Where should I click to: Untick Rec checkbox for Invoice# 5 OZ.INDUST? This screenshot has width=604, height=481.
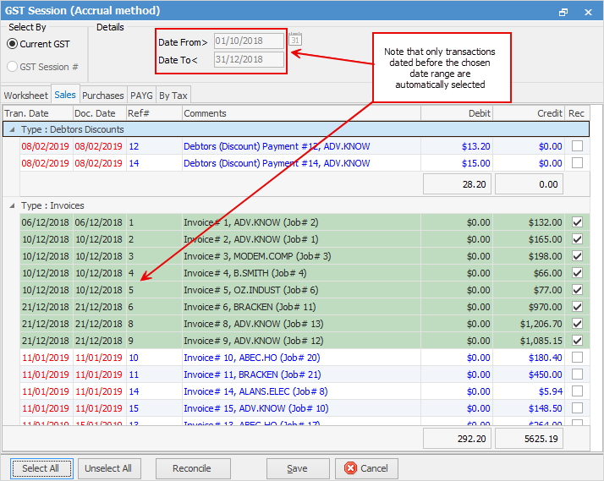577,290
